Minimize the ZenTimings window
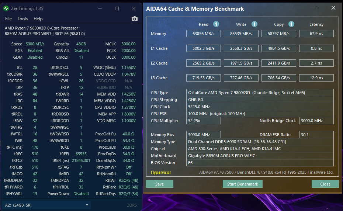343x211 pixels. (x=100, y=8)
